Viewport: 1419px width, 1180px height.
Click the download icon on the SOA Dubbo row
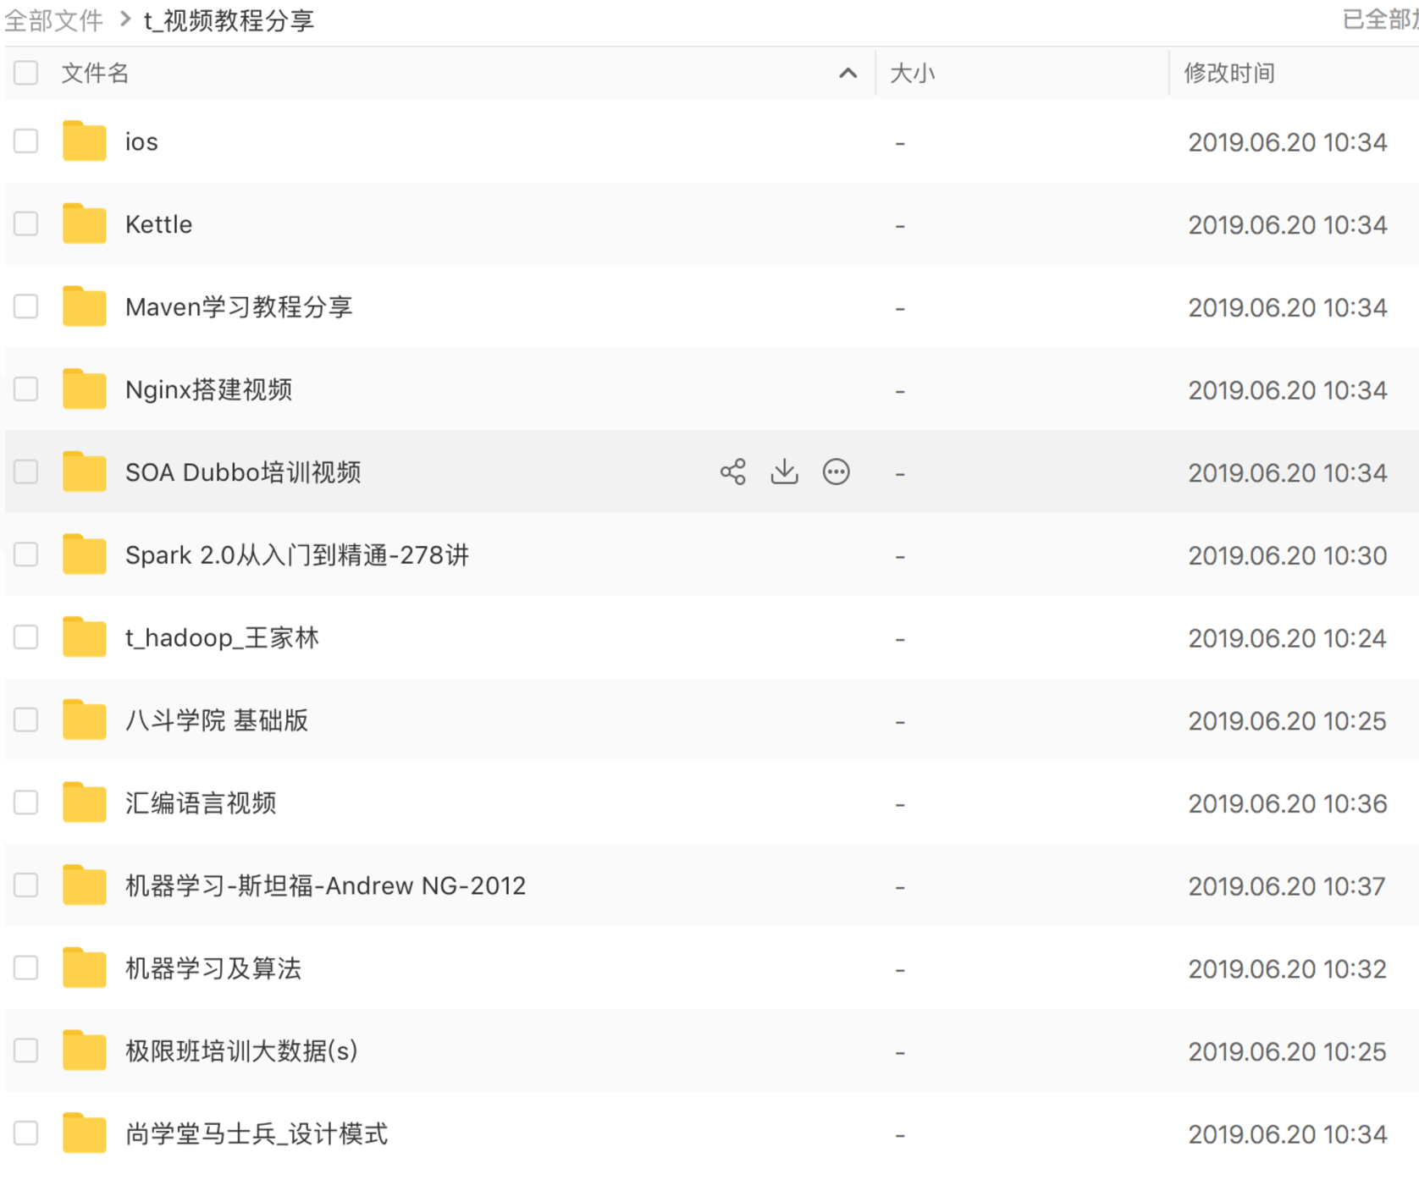tap(785, 471)
